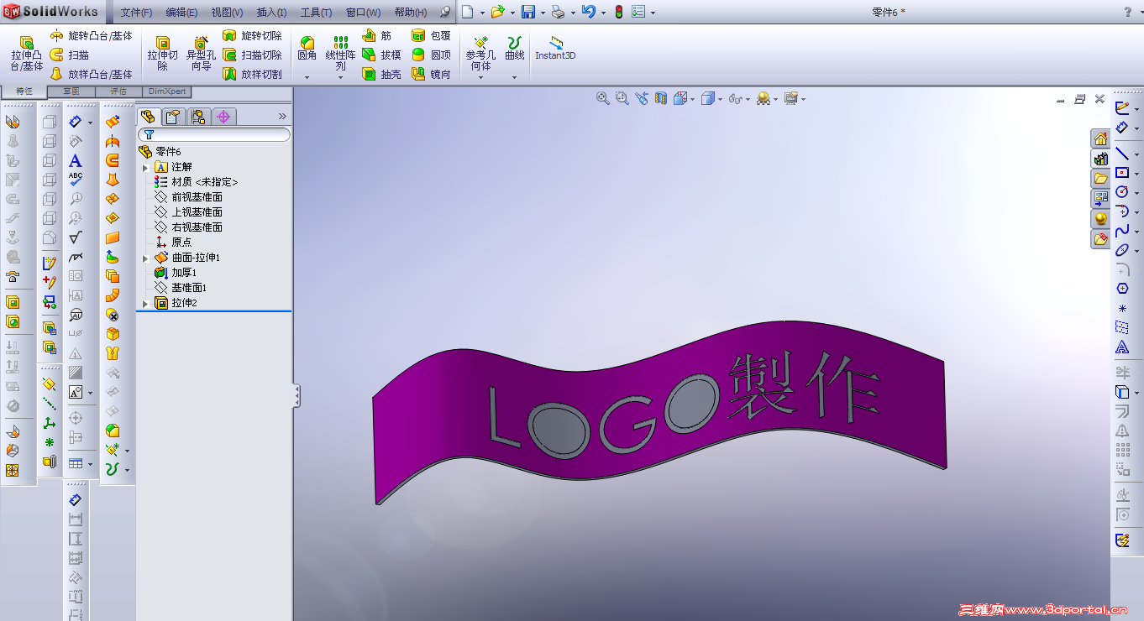Select the Line sketch tool on the right toolbar
The height and width of the screenshot is (621, 1144).
(x=1122, y=154)
